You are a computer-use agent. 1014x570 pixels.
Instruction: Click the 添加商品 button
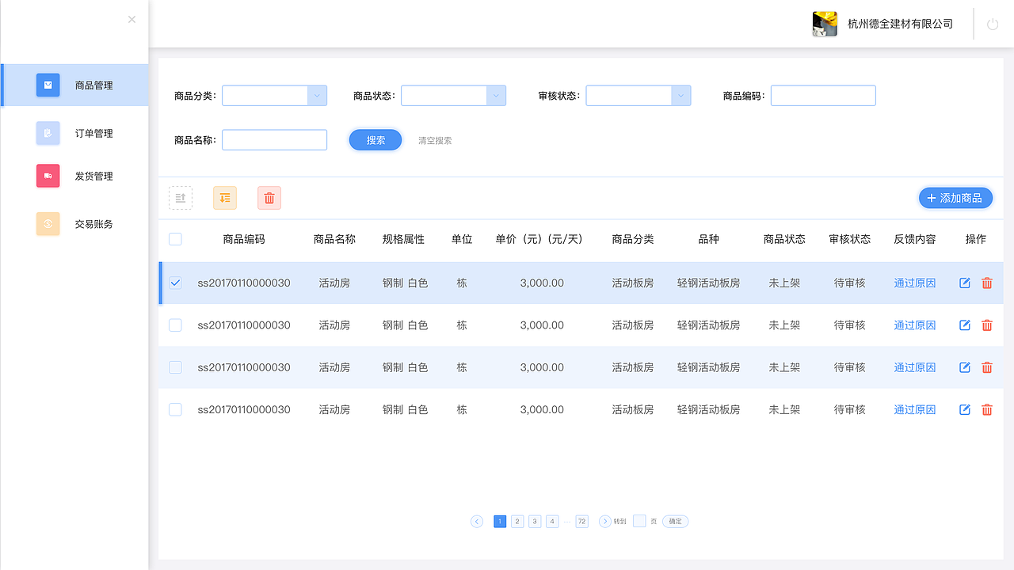click(955, 198)
